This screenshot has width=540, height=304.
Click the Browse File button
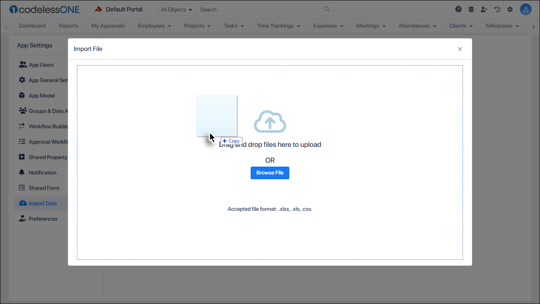270,173
